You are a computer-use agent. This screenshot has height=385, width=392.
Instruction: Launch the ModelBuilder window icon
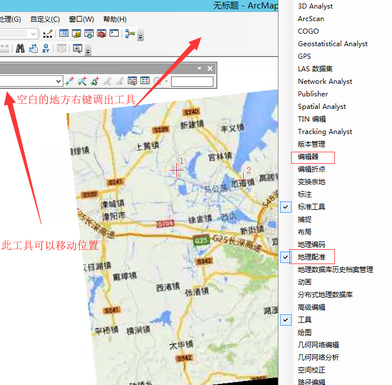[130, 34]
